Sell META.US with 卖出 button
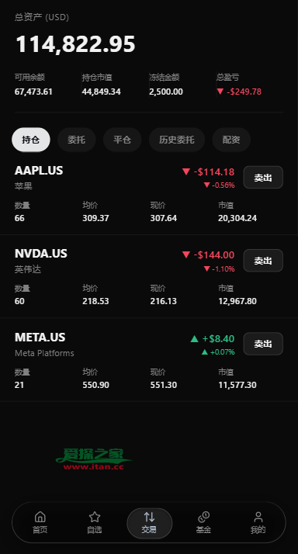The image size is (298, 554). pyautogui.click(x=263, y=344)
